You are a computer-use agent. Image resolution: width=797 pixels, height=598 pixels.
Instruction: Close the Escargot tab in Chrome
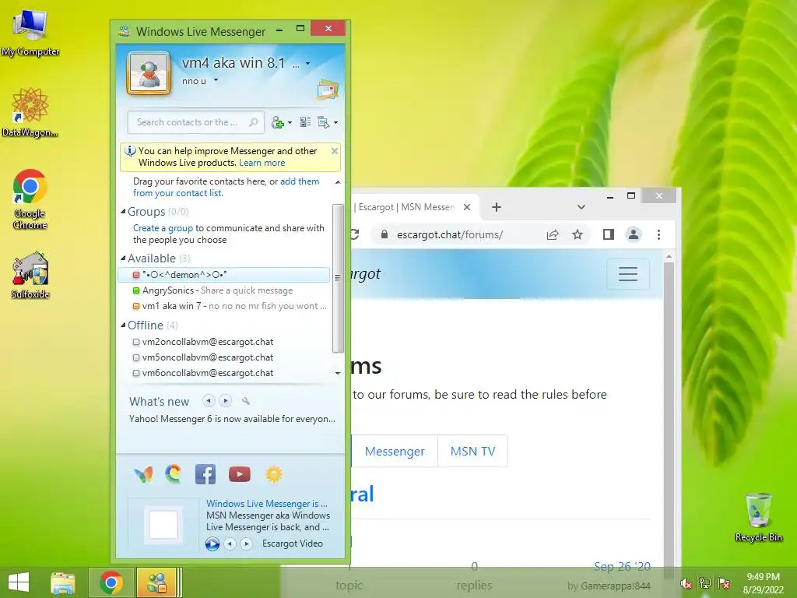[467, 207]
